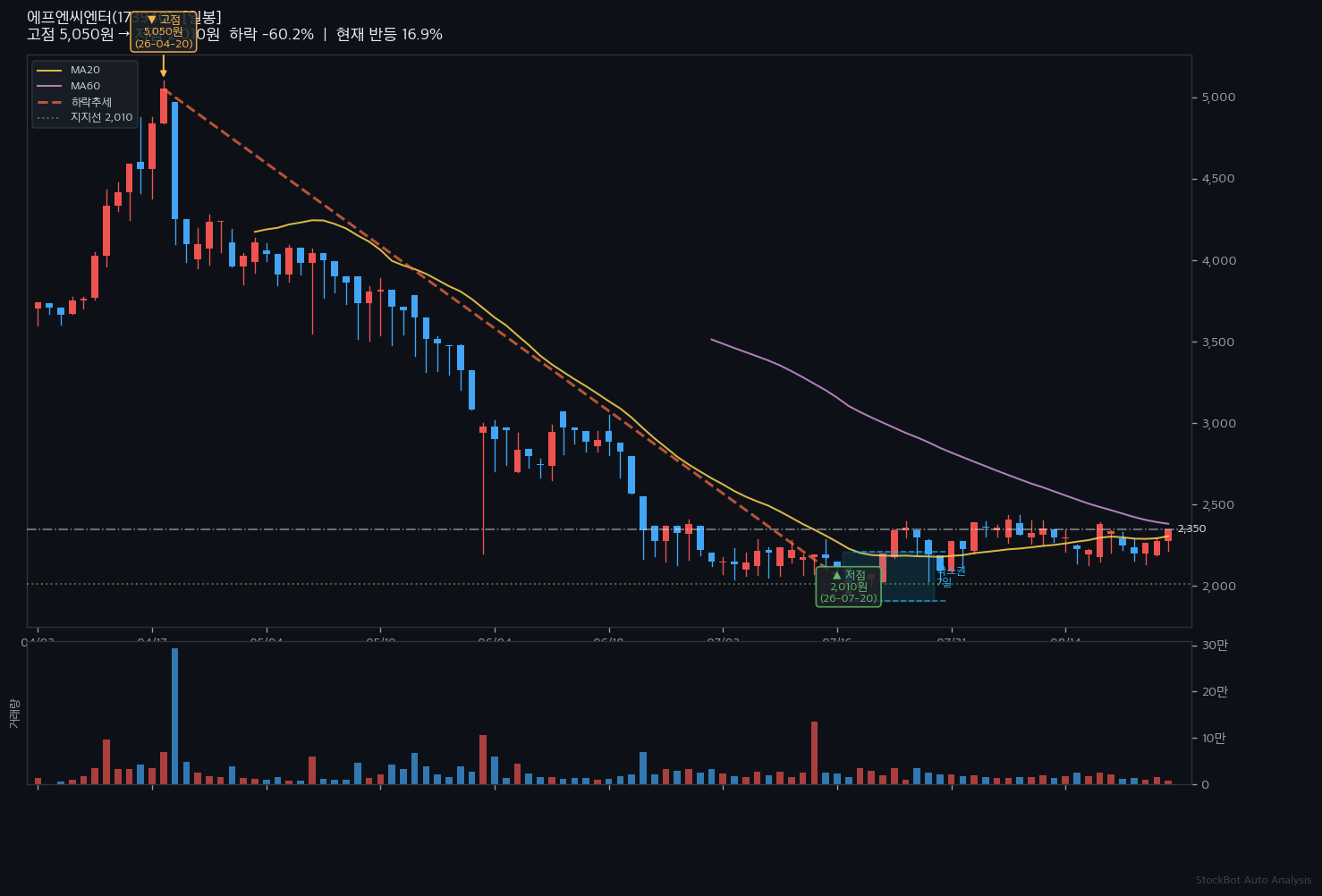Select the tallest red volume bar
Screen dimensions: 1322x896
pyautogui.click(x=815, y=753)
